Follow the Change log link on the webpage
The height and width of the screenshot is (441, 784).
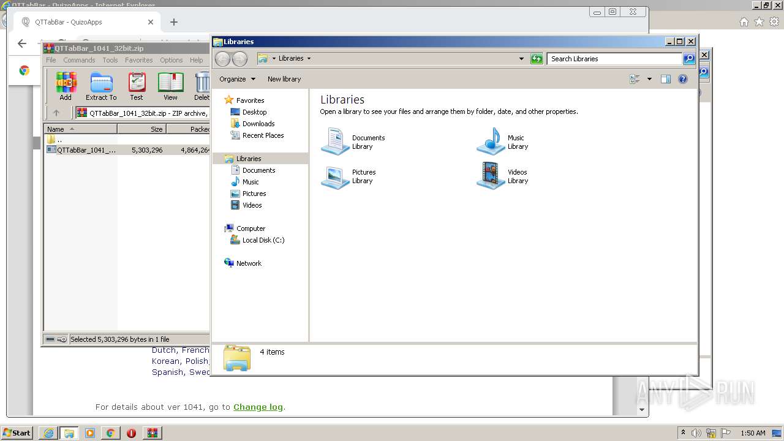(x=258, y=407)
